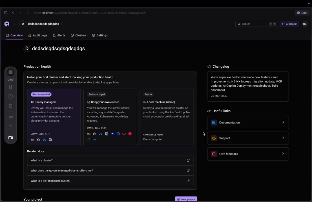Click the New project button
Screen dimensions: 312x202
click(x=186, y=199)
